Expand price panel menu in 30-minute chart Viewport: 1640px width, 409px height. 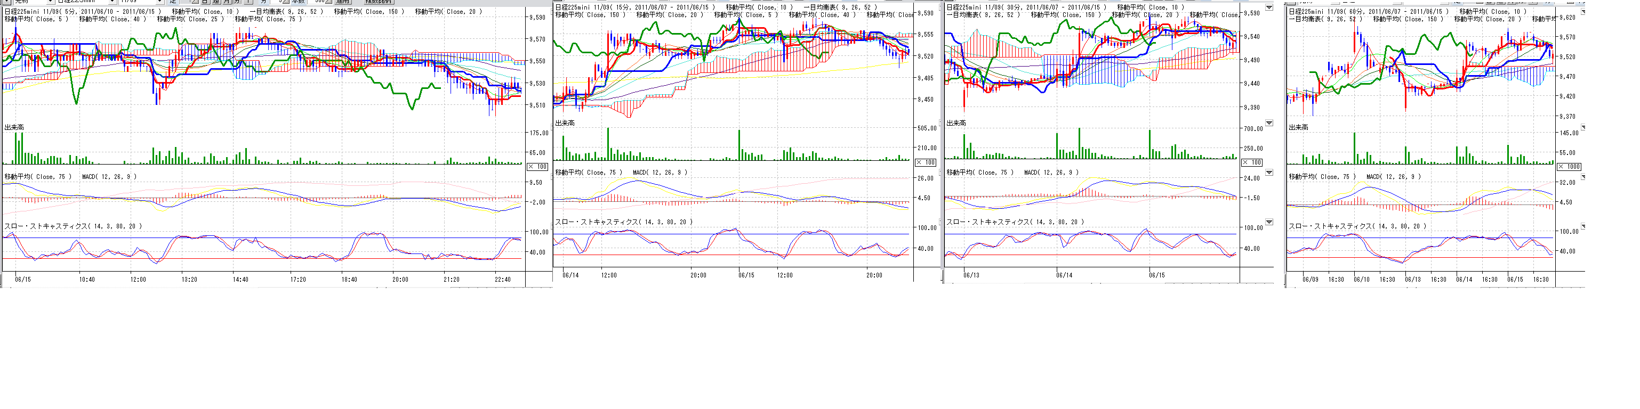coord(1269,7)
